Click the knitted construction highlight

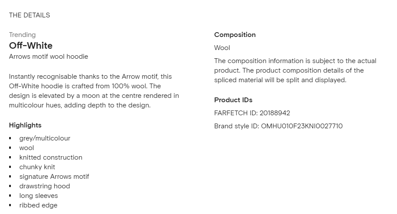[50, 157]
